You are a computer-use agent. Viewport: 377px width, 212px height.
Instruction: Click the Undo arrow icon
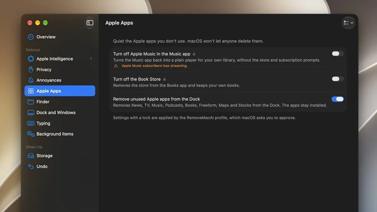tap(31, 166)
